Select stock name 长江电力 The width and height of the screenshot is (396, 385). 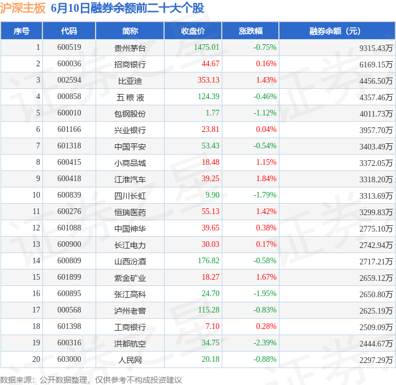point(130,245)
